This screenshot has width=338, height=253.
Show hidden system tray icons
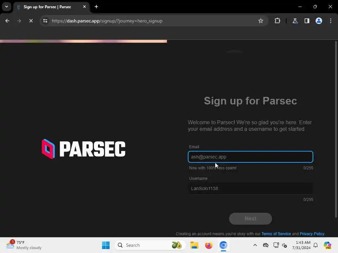(x=255, y=245)
